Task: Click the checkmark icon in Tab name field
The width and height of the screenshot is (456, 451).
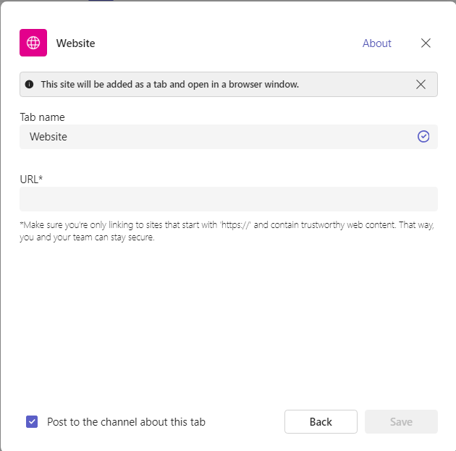Action: coord(423,136)
